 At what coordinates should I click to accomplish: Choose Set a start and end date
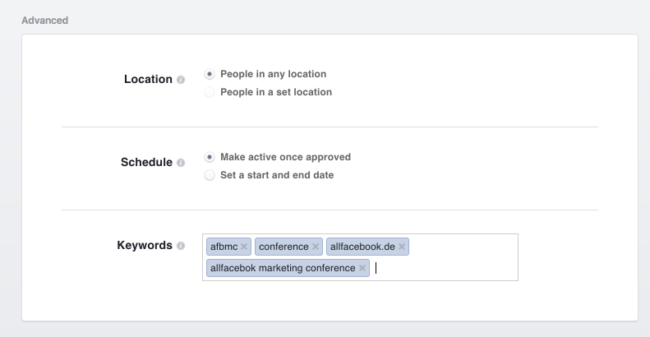coord(210,175)
